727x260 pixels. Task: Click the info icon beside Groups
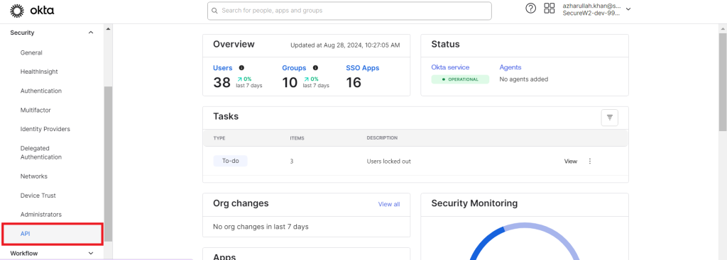point(315,67)
